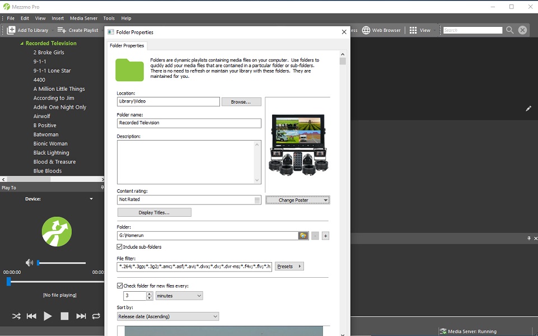Close the Folder Properties dialog
This screenshot has height=336, width=538.
(x=344, y=32)
